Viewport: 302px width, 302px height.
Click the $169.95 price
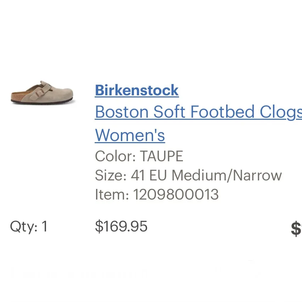click(x=121, y=226)
